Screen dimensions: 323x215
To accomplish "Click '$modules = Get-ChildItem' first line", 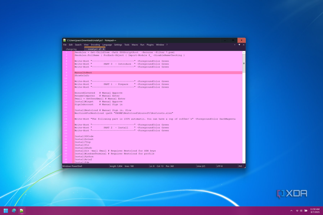I will (x=125, y=52).
